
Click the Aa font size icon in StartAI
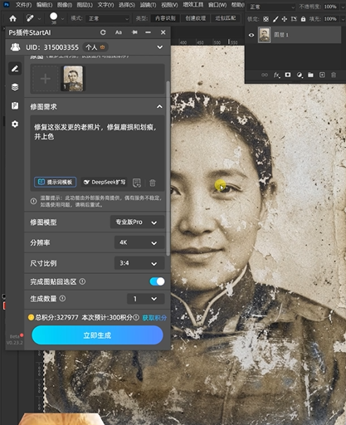coord(119,32)
